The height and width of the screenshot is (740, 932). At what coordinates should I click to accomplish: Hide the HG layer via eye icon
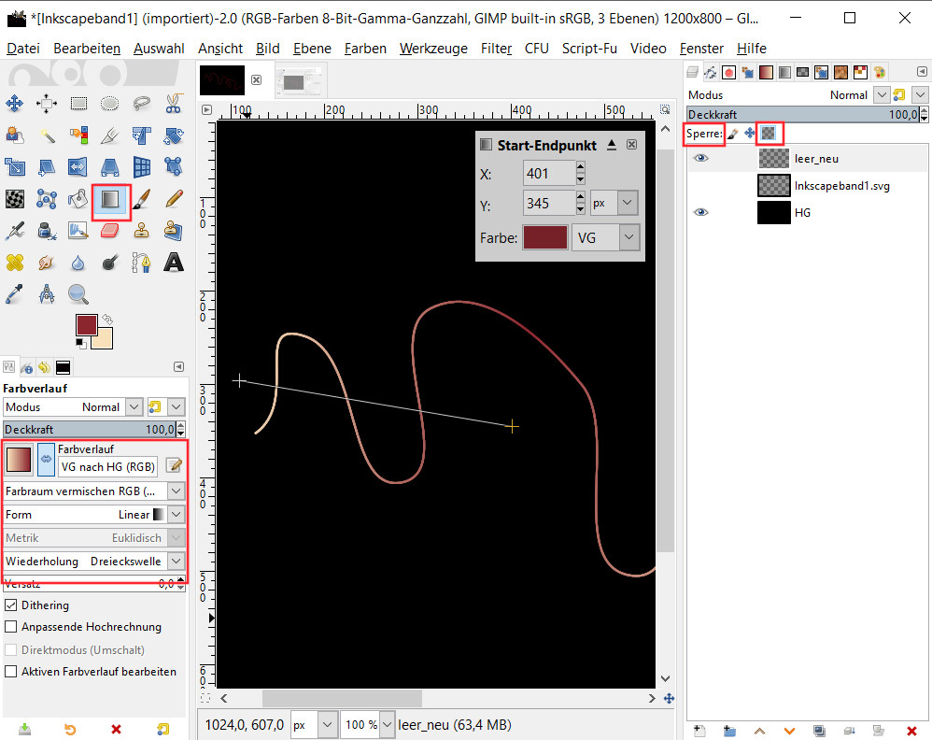700,212
